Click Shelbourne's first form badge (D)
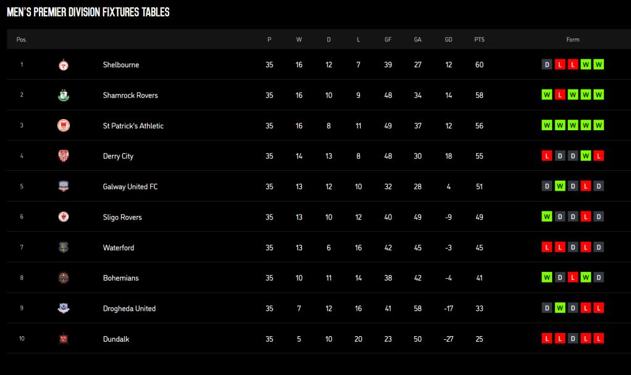This screenshot has height=375, width=631. [x=547, y=65]
